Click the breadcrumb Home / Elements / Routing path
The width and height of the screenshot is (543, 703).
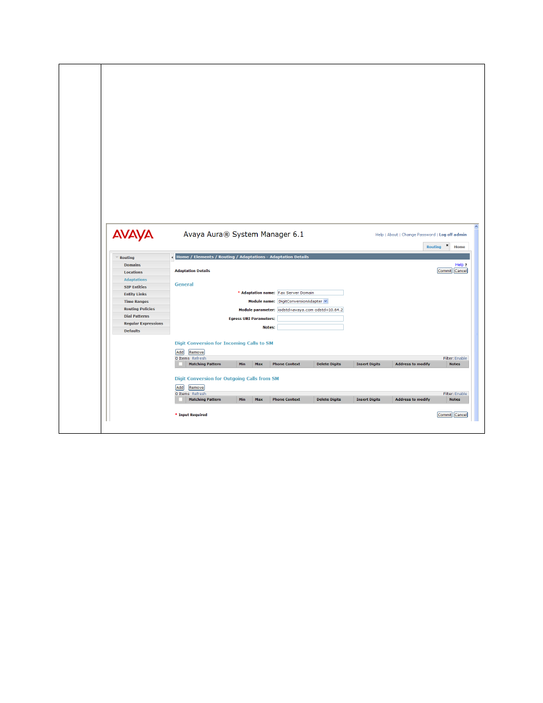tap(205, 257)
